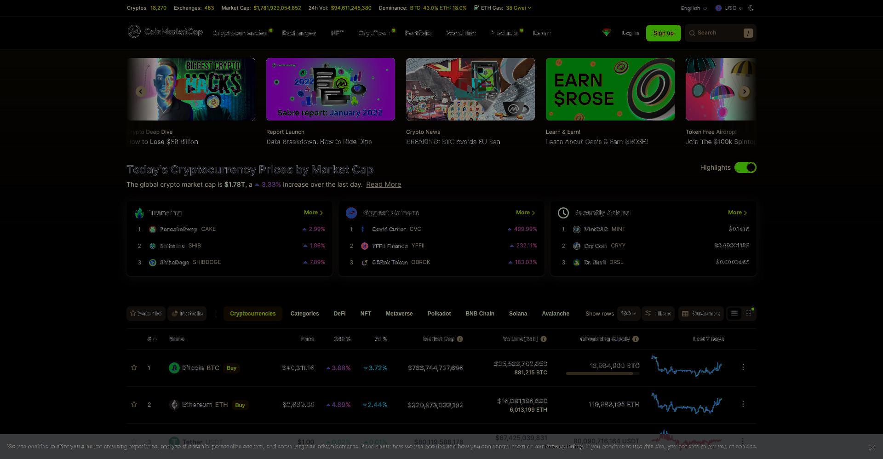Open BTC Avoids EU Ban news thumbnail
Image resolution: width=883 pixels, height=459 pixels.
[x=470, y=89]
